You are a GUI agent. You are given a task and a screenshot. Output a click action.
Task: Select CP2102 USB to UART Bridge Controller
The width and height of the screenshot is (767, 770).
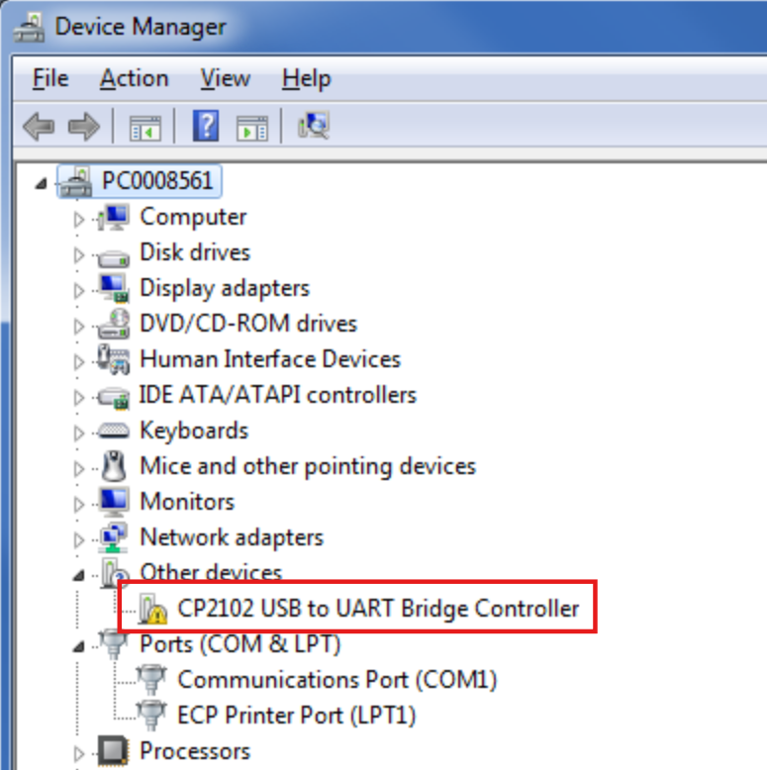click(x=378, y=609)
